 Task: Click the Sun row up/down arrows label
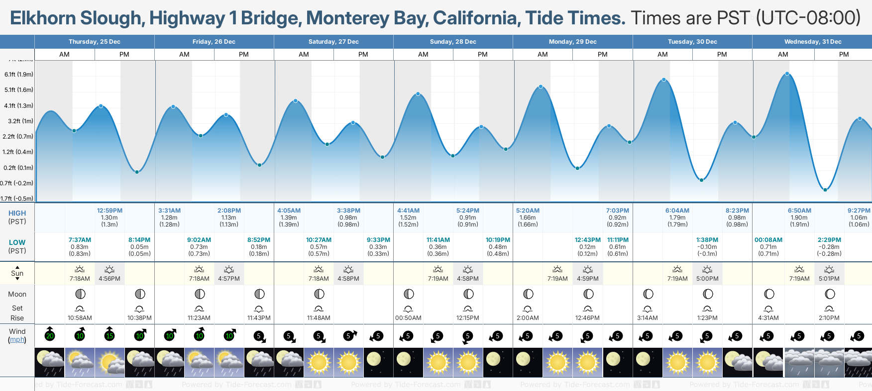click(x=17, y=273)
